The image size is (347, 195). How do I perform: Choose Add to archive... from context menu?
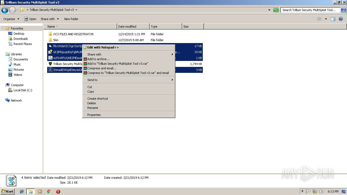129,59
